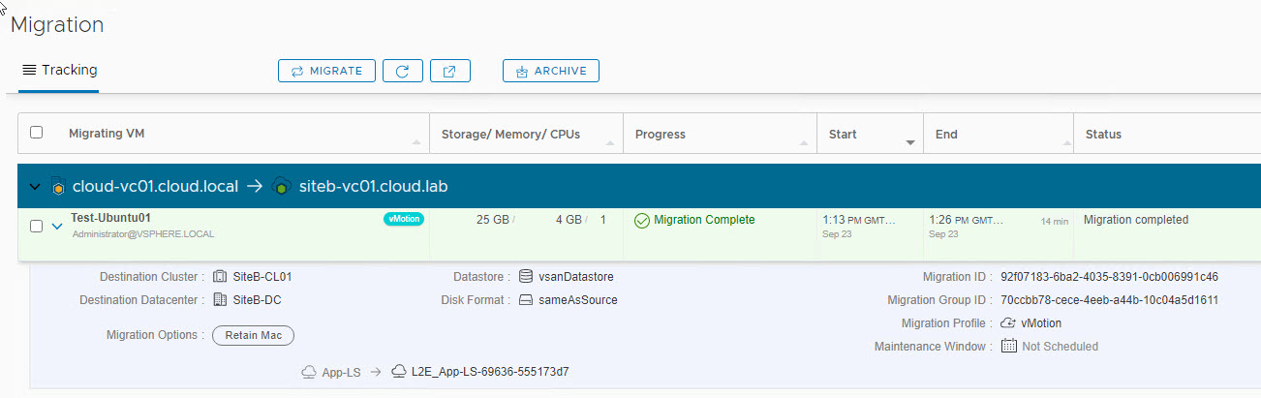The image size is (1261, 398).
Task: Toggle the select-all checkbox in table header
Action: click(37, 133)
